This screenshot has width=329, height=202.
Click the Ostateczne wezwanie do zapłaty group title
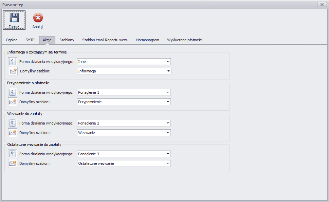[x=34, y=144]
